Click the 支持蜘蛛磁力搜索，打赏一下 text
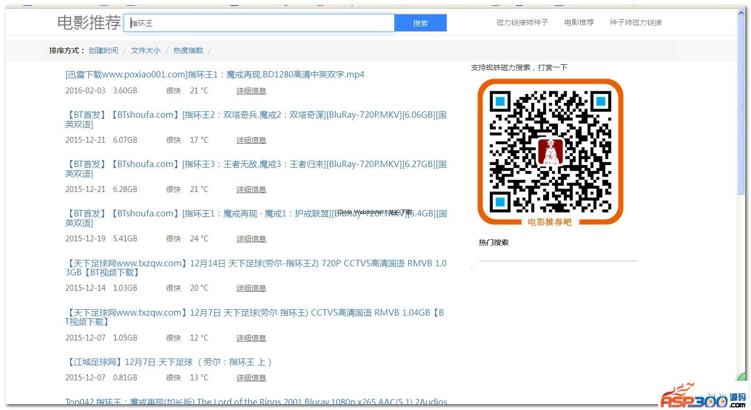Viewport: 751px width, 410px height. pos(519,67)
